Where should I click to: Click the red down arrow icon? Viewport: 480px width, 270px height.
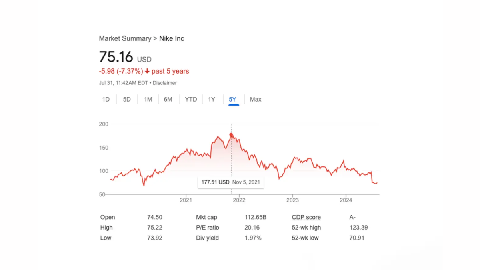[147, 71]
